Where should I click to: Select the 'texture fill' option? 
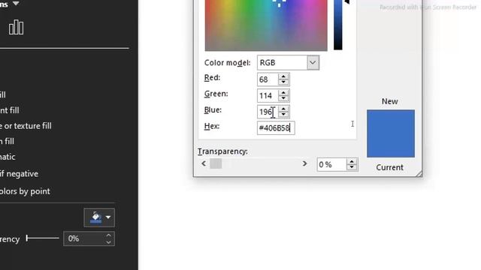click(x=26, y=126)
